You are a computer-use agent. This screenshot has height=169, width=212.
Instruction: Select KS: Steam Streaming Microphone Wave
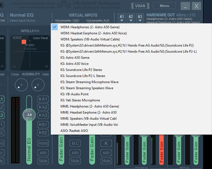(x=131, y=82)
